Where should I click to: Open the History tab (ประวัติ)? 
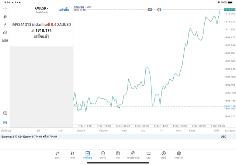click(x=103, y=155)
